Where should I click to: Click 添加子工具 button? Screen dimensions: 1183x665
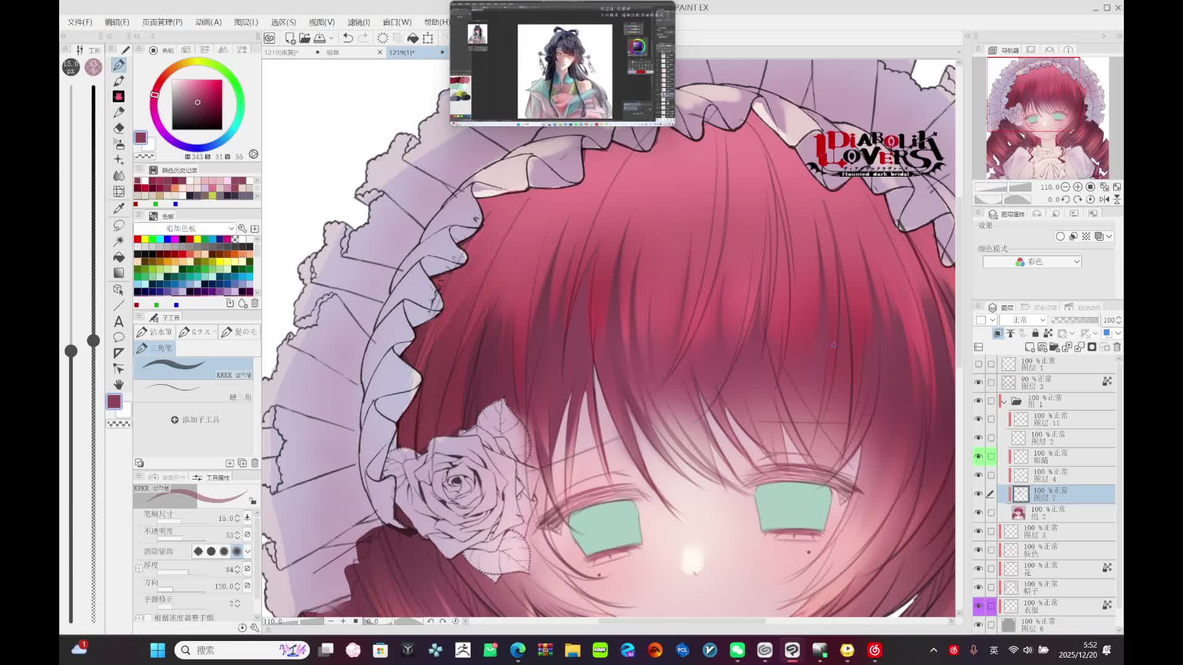(195, 420)
